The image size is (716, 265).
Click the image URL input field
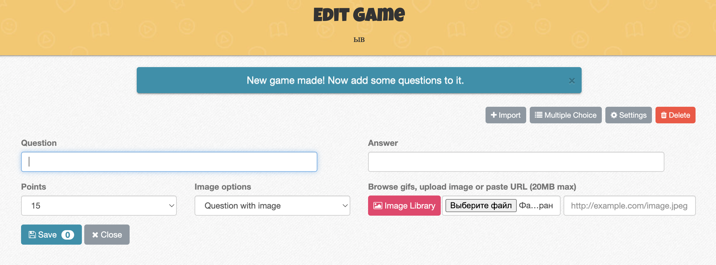[629, 206]
